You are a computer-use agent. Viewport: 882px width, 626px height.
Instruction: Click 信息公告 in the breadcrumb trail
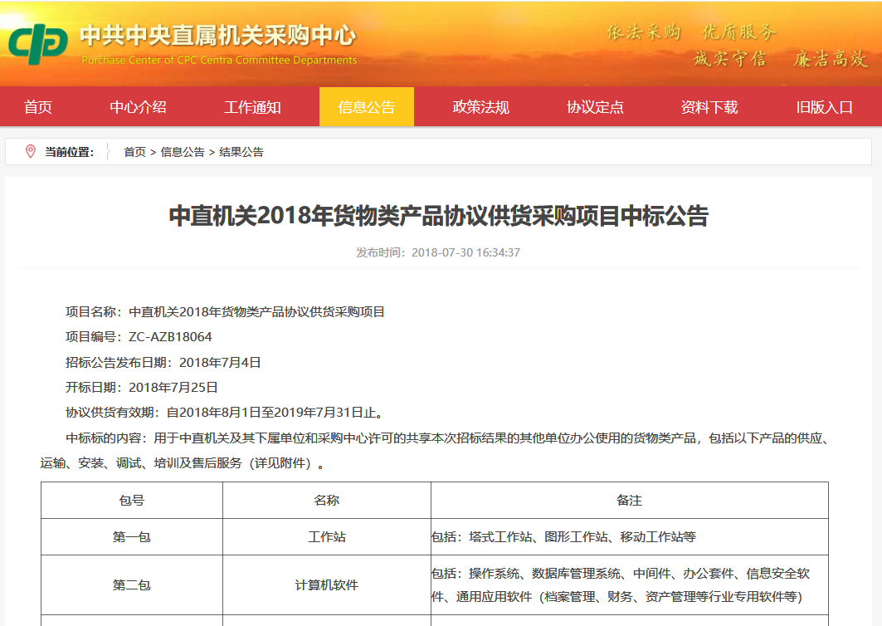coord(183,152)
